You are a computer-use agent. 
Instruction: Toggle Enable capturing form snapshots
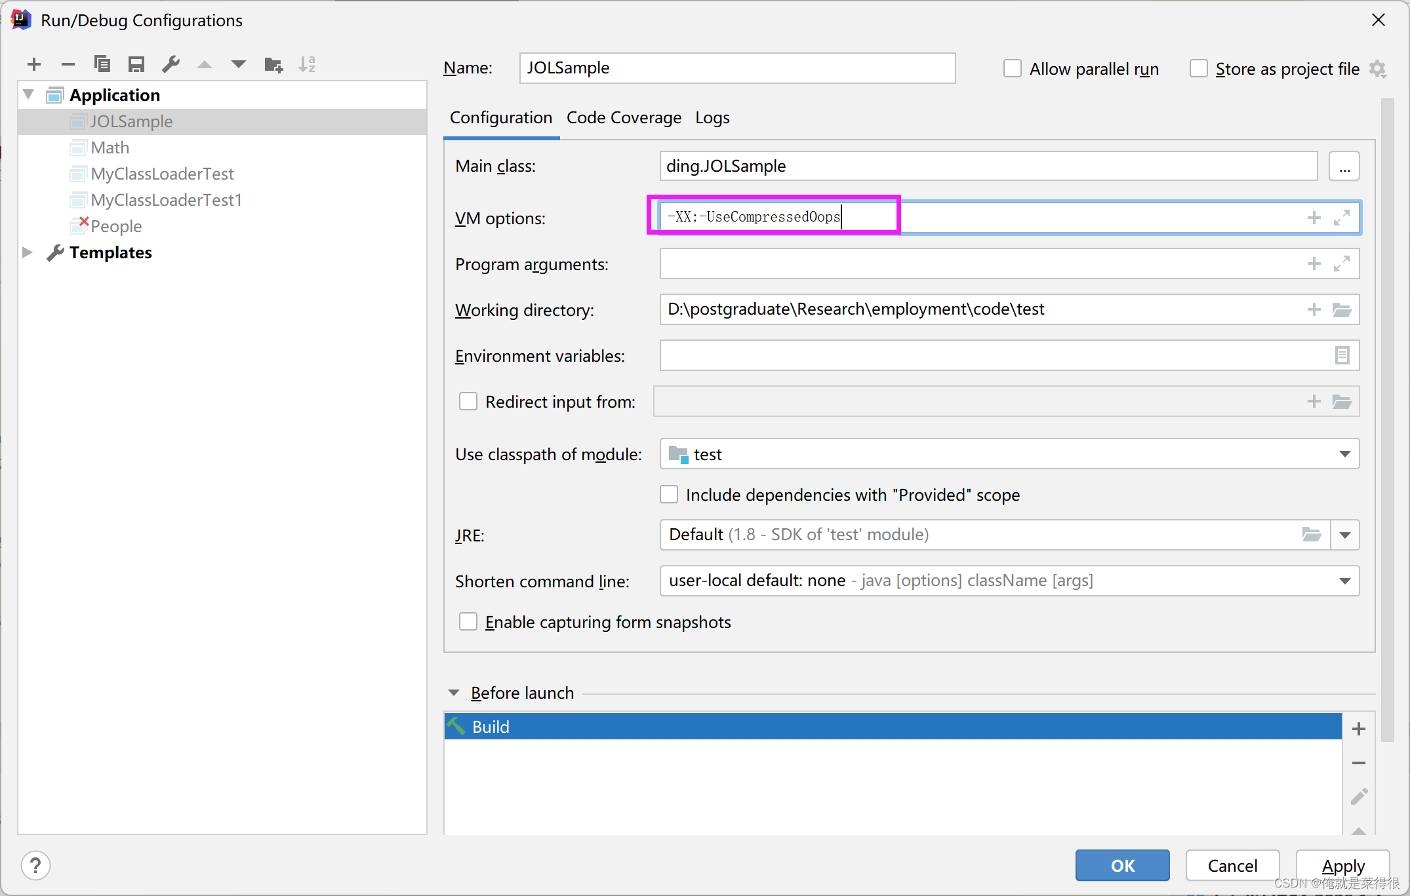coord(468,621)
